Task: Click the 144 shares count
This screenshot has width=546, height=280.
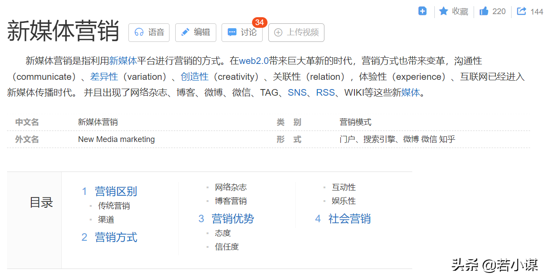Action: (x=537, y=11)
